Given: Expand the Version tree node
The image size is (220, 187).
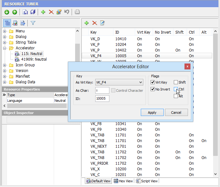Looking at the screenshot, I should tap(5, 71).
